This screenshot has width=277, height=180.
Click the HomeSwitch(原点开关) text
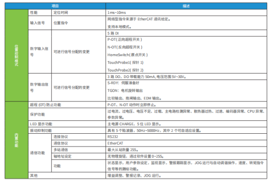pyautogui.click(x=128, y=55)
